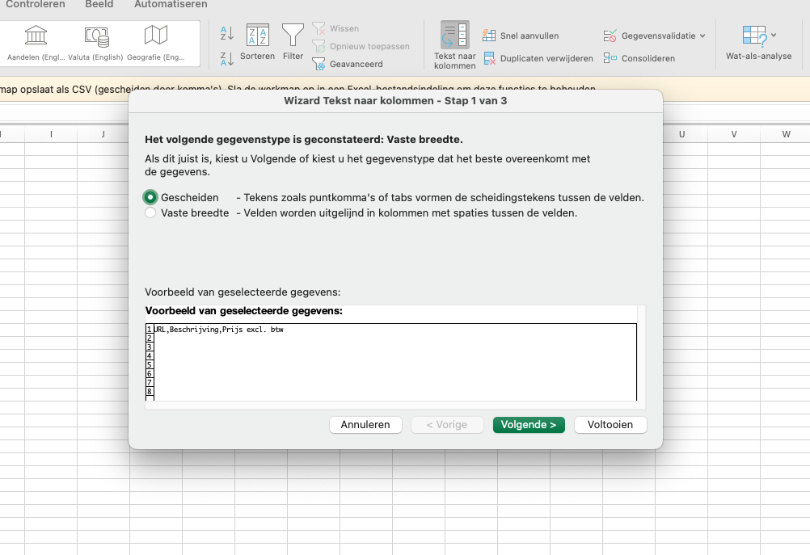Select the Vaste breedte radio button
Viewport: 810px width, 555px height.
150,212
